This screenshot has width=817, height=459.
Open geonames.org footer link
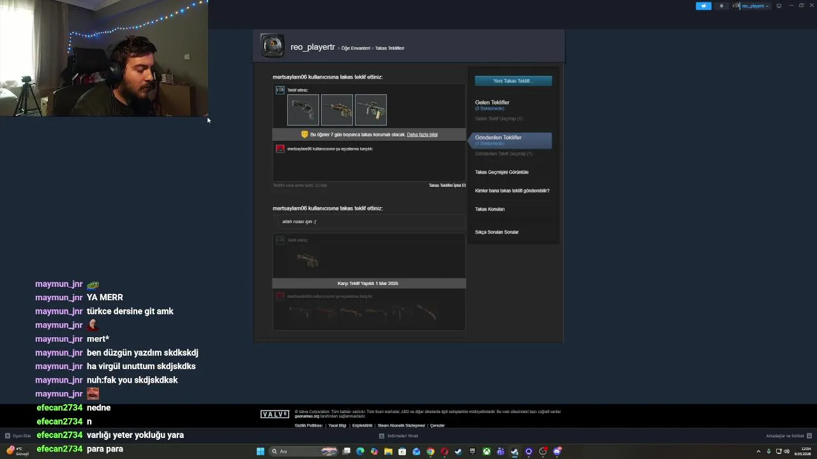click(307, 416)
